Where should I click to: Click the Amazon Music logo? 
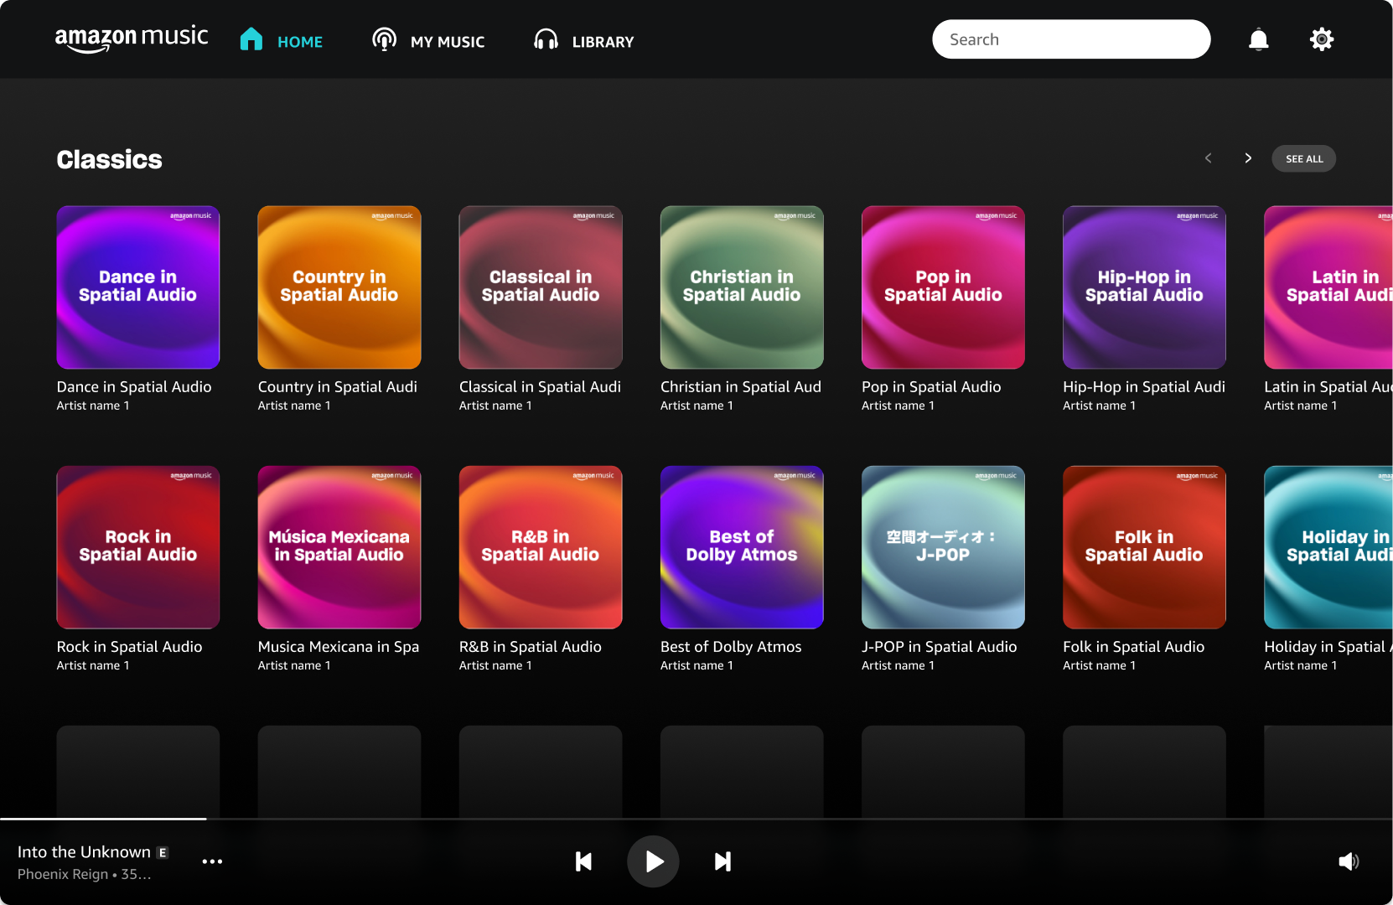click(132, 39)
